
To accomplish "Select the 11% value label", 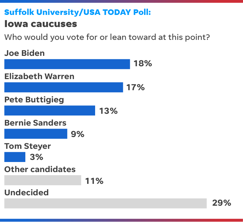I will 94,181.
